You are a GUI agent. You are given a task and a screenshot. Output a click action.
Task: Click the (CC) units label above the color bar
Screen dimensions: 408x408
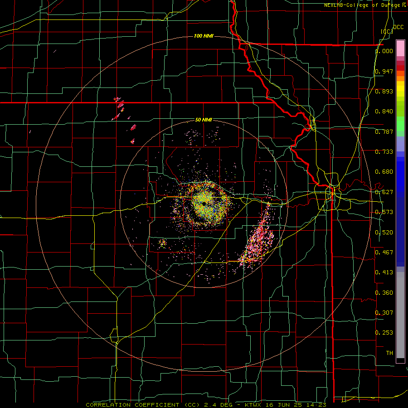pyautogui.click(x=387, y=31)
